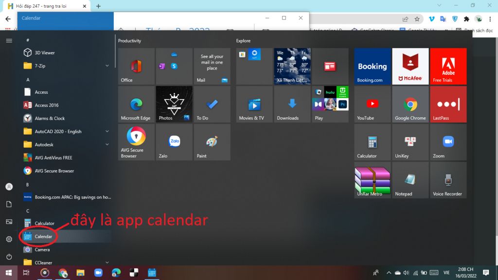Open AVG Secure Browser in app list
The width and height of the screenshot is (498, 280).
[66, 171]
